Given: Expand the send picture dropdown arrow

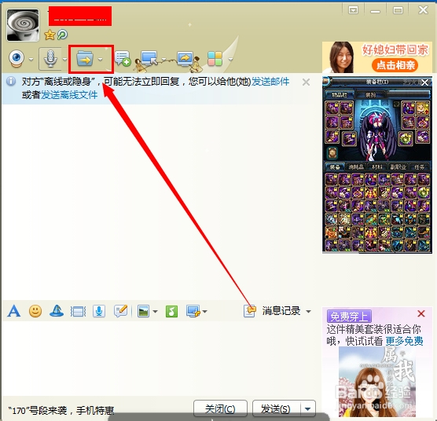Looking at the screenshot, I should 156,312.
